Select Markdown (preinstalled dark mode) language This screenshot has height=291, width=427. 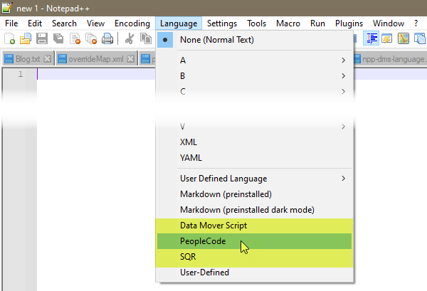(x=254, y=210)
